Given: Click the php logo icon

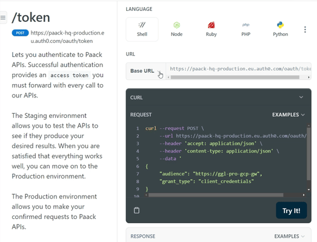Looking at the screenshot, I should [x=246, y=25].
